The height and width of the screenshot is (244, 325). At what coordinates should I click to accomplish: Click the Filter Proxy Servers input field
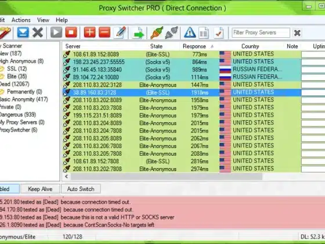261,33
